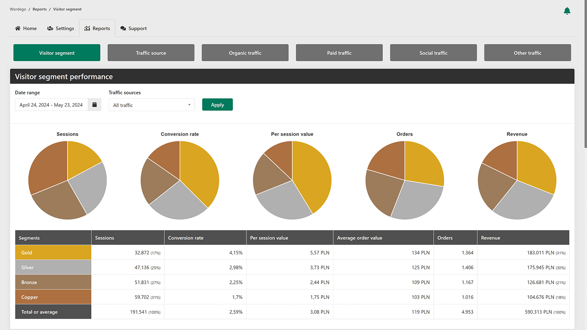Click the date range input field

tap(51, 104)
